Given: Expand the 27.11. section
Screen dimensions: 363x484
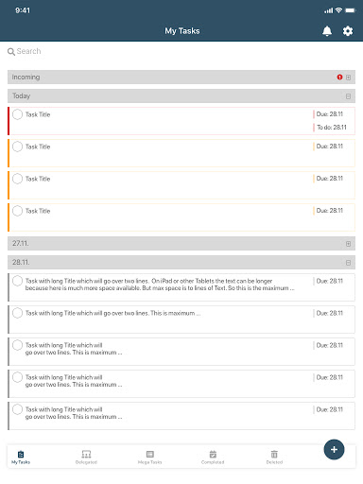Looking at the screenshot, I should (348, 244).
